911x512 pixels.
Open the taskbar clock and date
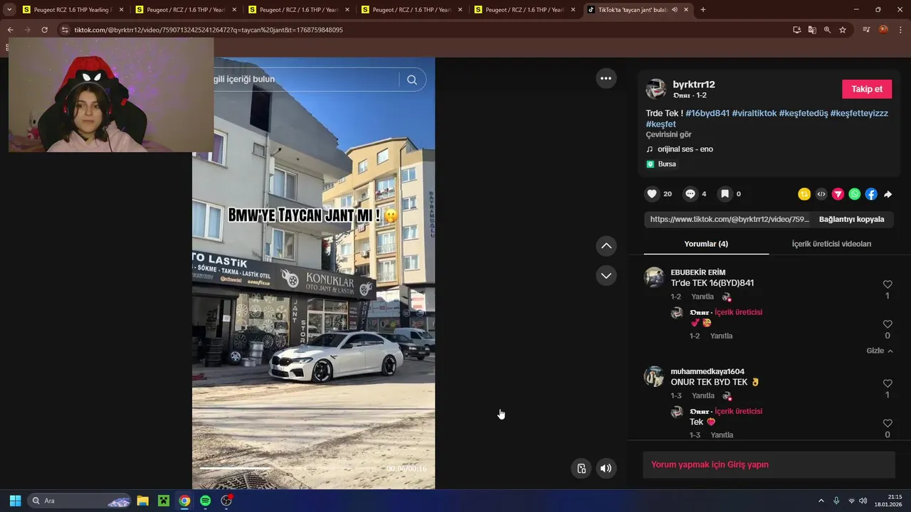tap(890, 501)
